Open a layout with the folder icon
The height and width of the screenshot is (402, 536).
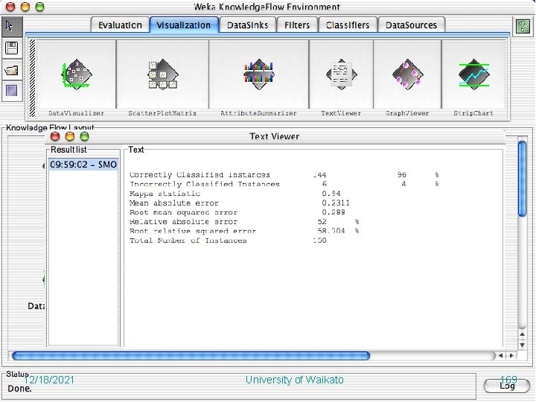pos(12,70)
